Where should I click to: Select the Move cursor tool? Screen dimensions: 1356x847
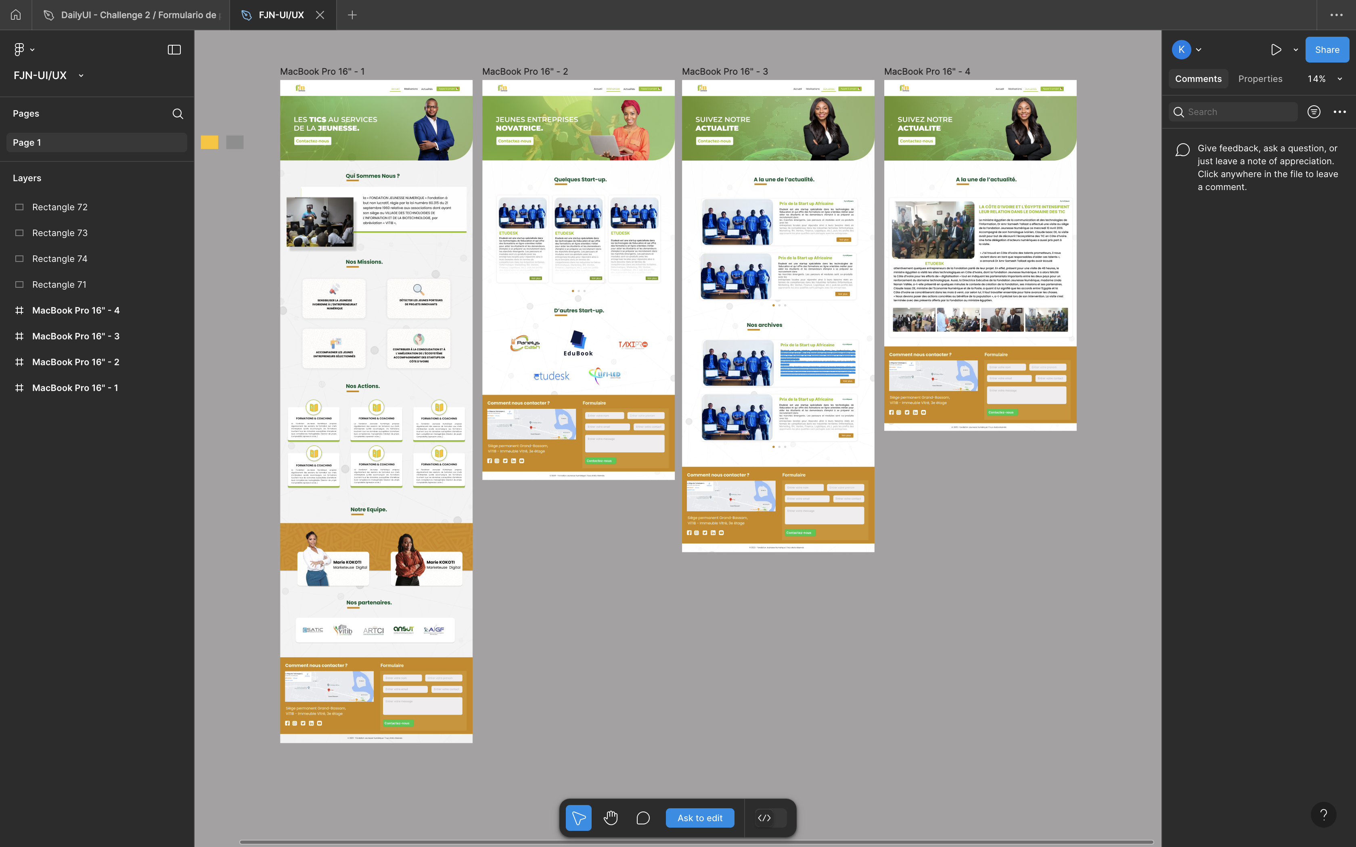[579, 818]
